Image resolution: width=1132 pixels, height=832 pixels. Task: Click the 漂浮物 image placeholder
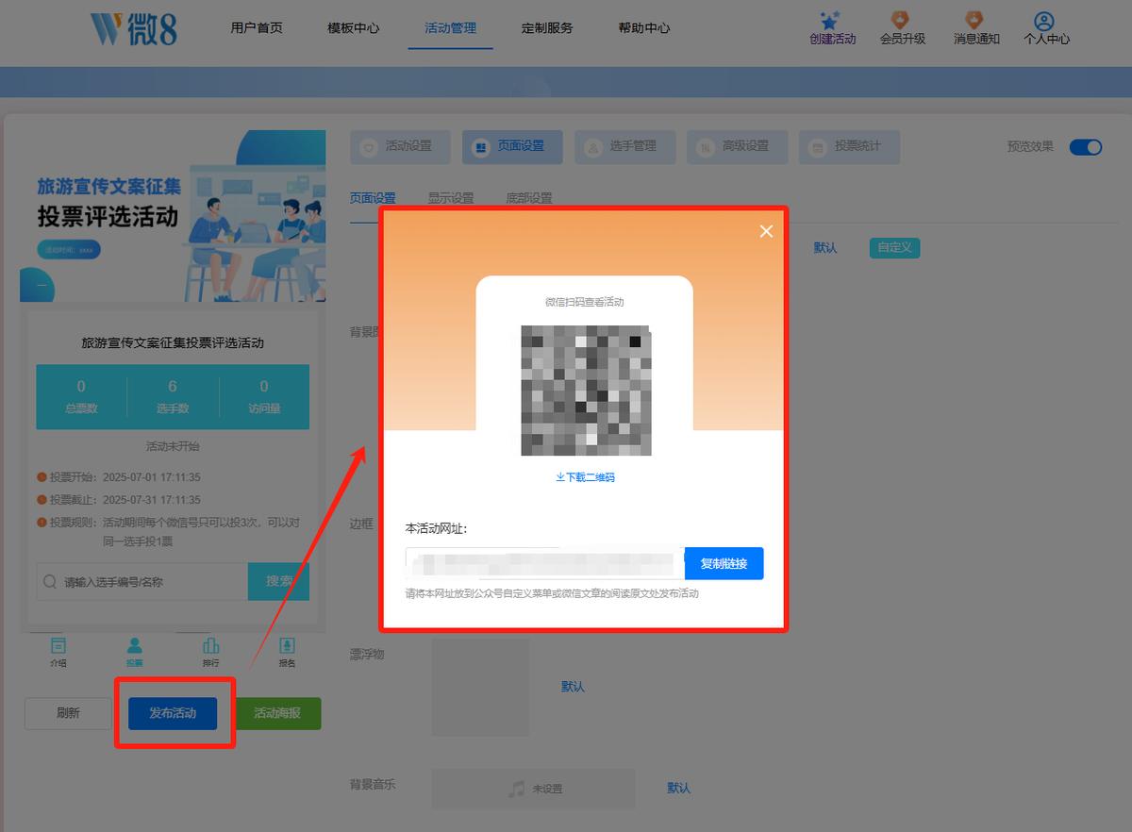(x=480, y=687)
